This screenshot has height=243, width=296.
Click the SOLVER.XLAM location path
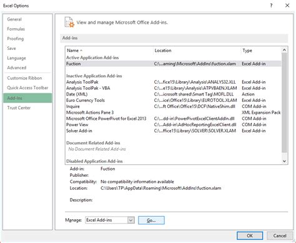click(195, 131)
